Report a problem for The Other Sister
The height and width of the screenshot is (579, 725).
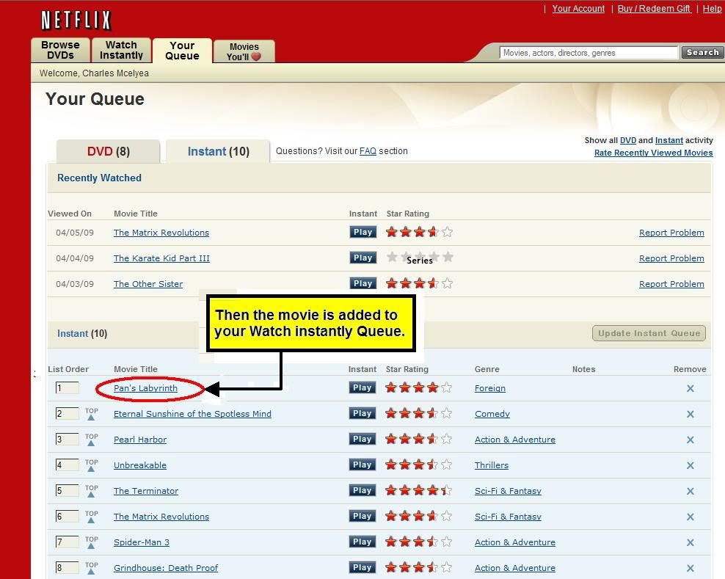pyautogui.click(x=671, y=283)
